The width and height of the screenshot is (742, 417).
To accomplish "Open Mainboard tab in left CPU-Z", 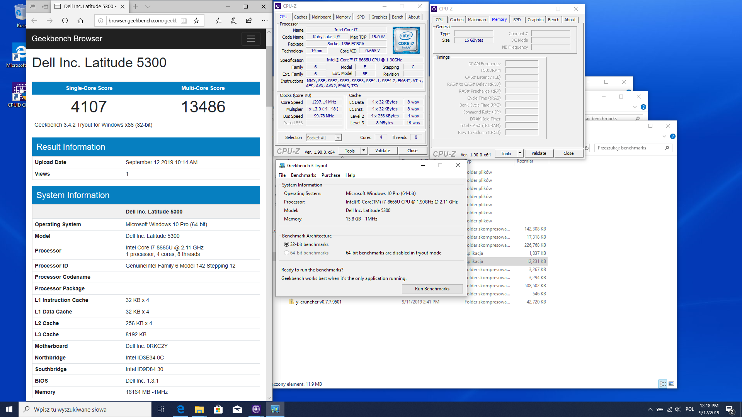I will click(322, 17).
